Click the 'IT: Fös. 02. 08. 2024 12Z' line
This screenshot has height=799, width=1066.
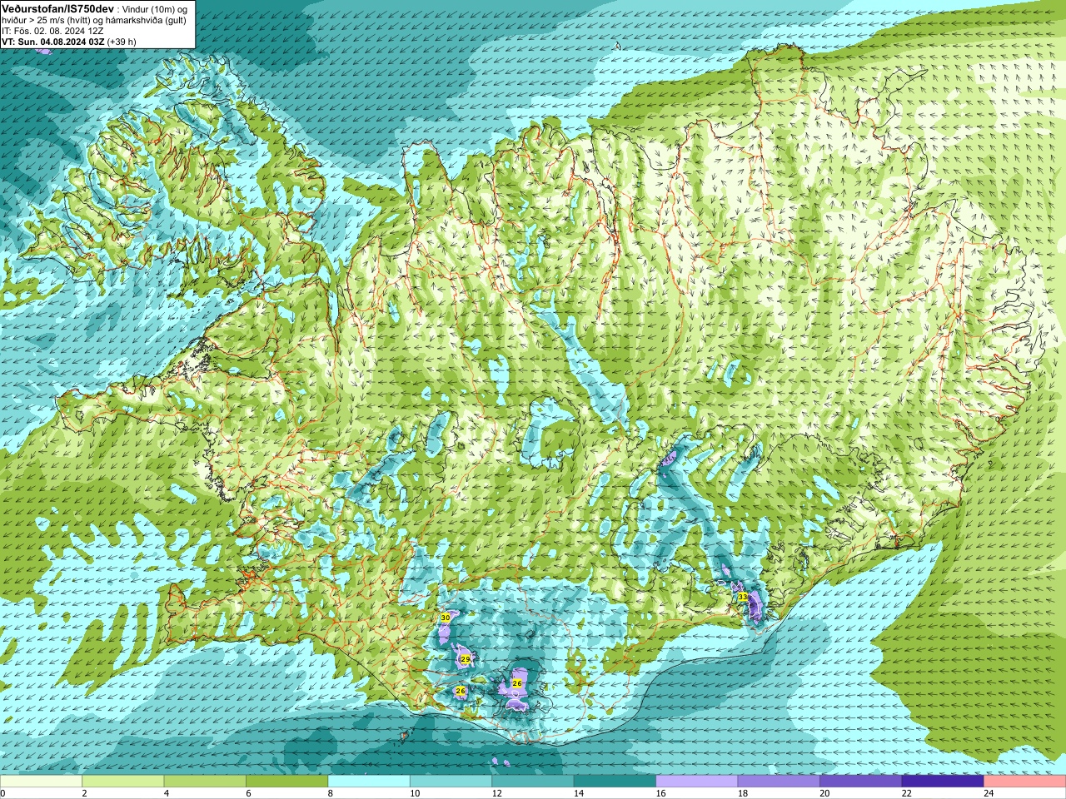coord(52,31)
